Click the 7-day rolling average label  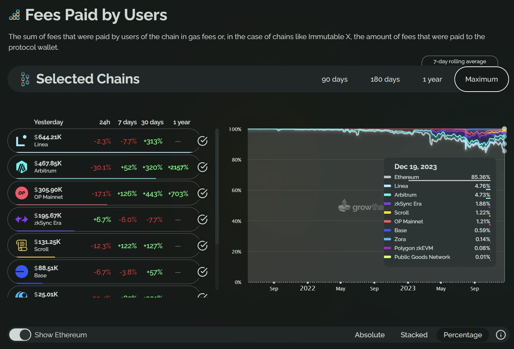(x=460, y=61)
